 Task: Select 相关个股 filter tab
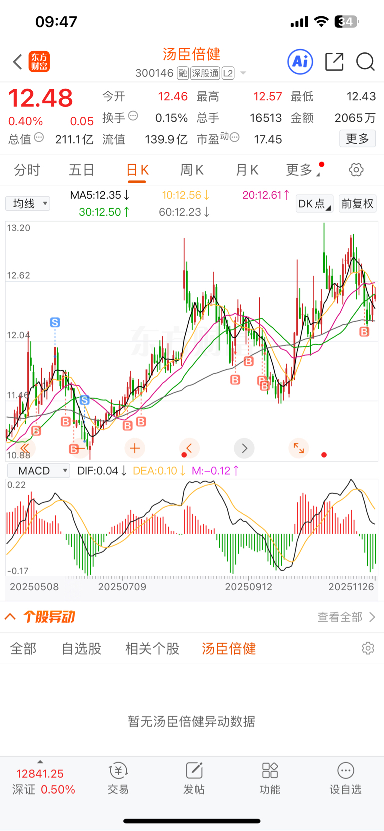pos(152,648)
